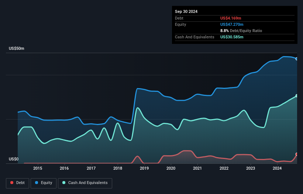Click the 2019 x-axis label

tap(144, 168)
